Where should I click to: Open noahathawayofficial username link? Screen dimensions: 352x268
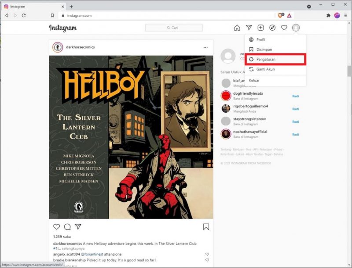[x=250, y=132]
